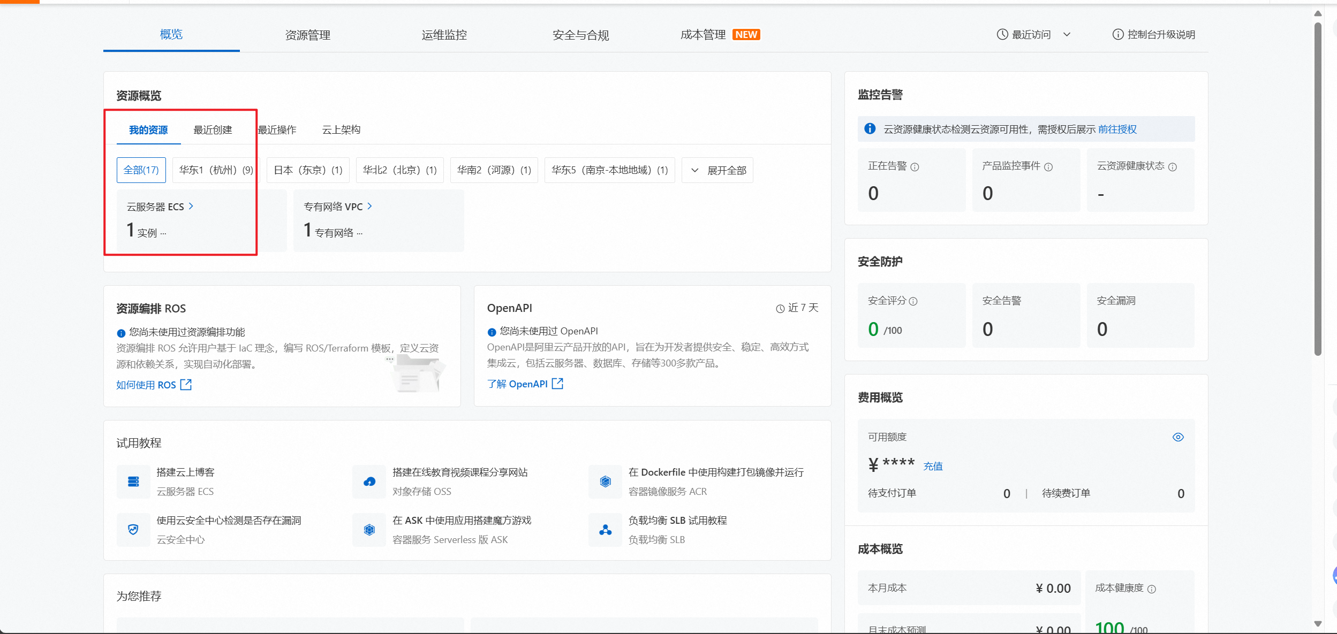Select the 最近创建 sub-tab
Viewport: 1337px width, 634px height.
click(213, 130)
